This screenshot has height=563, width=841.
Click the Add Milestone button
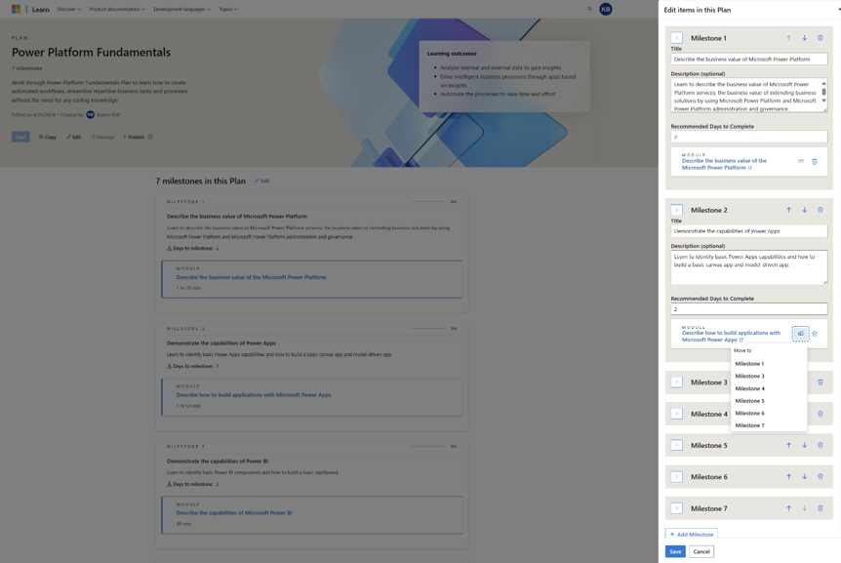(690, 533)
